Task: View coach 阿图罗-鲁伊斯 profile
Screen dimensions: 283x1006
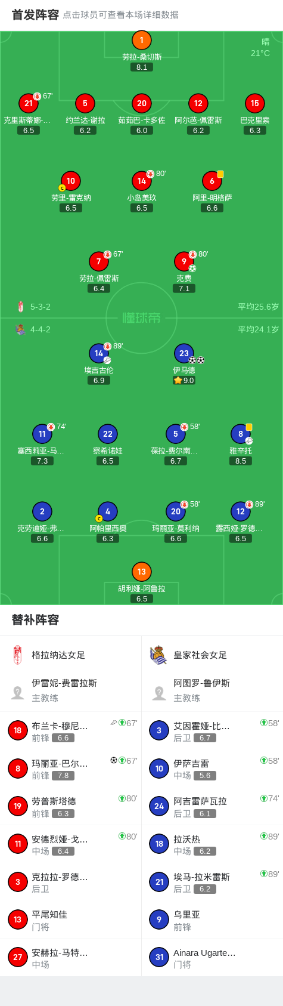Action: 212,690
